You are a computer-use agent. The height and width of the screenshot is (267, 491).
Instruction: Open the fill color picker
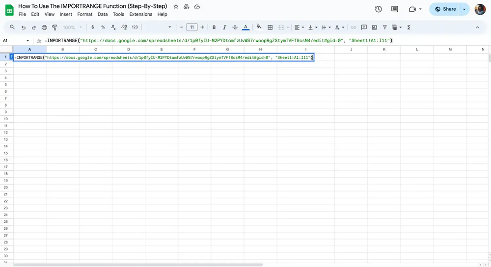tap(259, 27)
